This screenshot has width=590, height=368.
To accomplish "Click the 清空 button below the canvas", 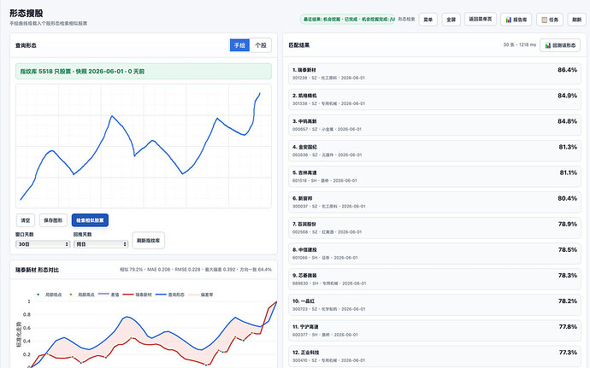I will 26,220.
